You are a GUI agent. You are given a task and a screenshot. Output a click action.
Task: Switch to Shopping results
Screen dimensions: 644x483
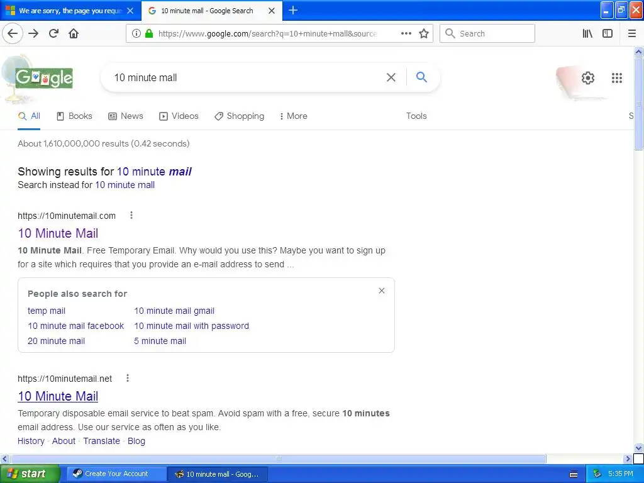click(x=240, y=116)
